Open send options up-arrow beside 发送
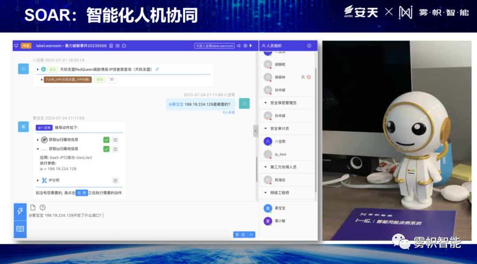 (x=251, y=234)
